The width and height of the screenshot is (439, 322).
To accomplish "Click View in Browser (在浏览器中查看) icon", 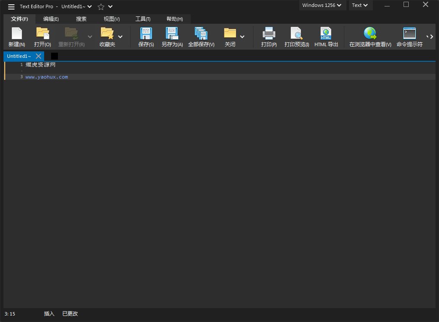I will (x=370, y=34).
